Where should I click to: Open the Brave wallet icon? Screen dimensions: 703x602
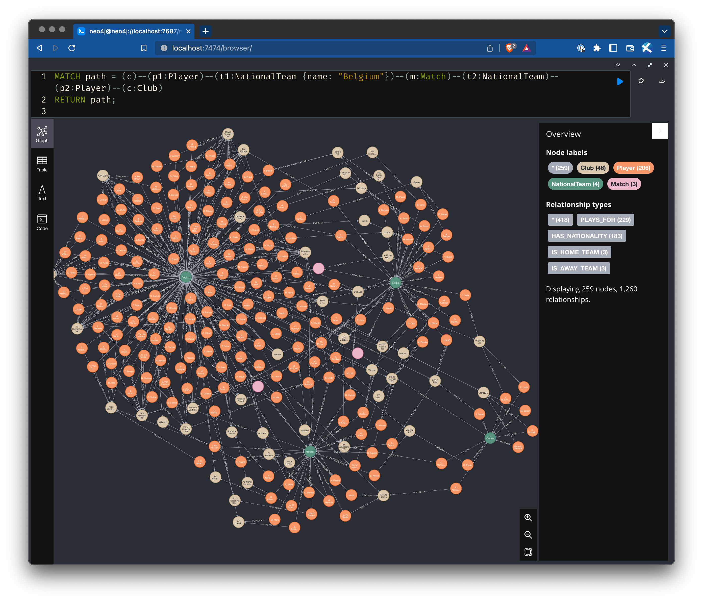[630, 48]
